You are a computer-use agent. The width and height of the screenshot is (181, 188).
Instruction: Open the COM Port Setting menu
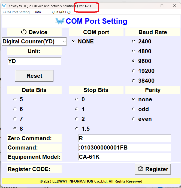[16, 12]
